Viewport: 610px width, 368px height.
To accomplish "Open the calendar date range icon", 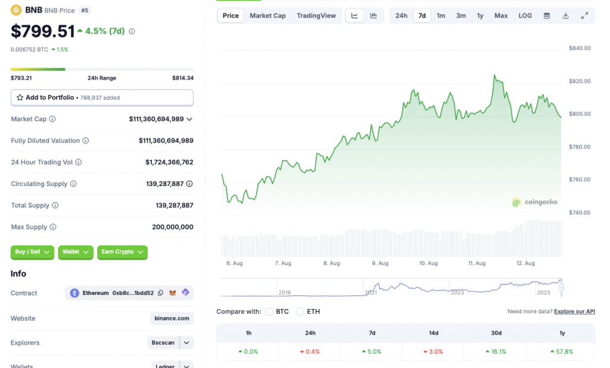I will pos(547,15).
